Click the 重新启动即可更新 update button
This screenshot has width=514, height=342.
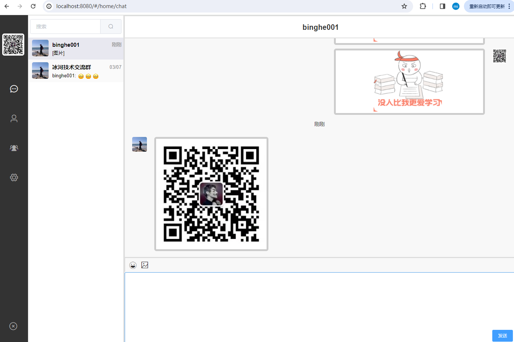click(x=486, y=6)
